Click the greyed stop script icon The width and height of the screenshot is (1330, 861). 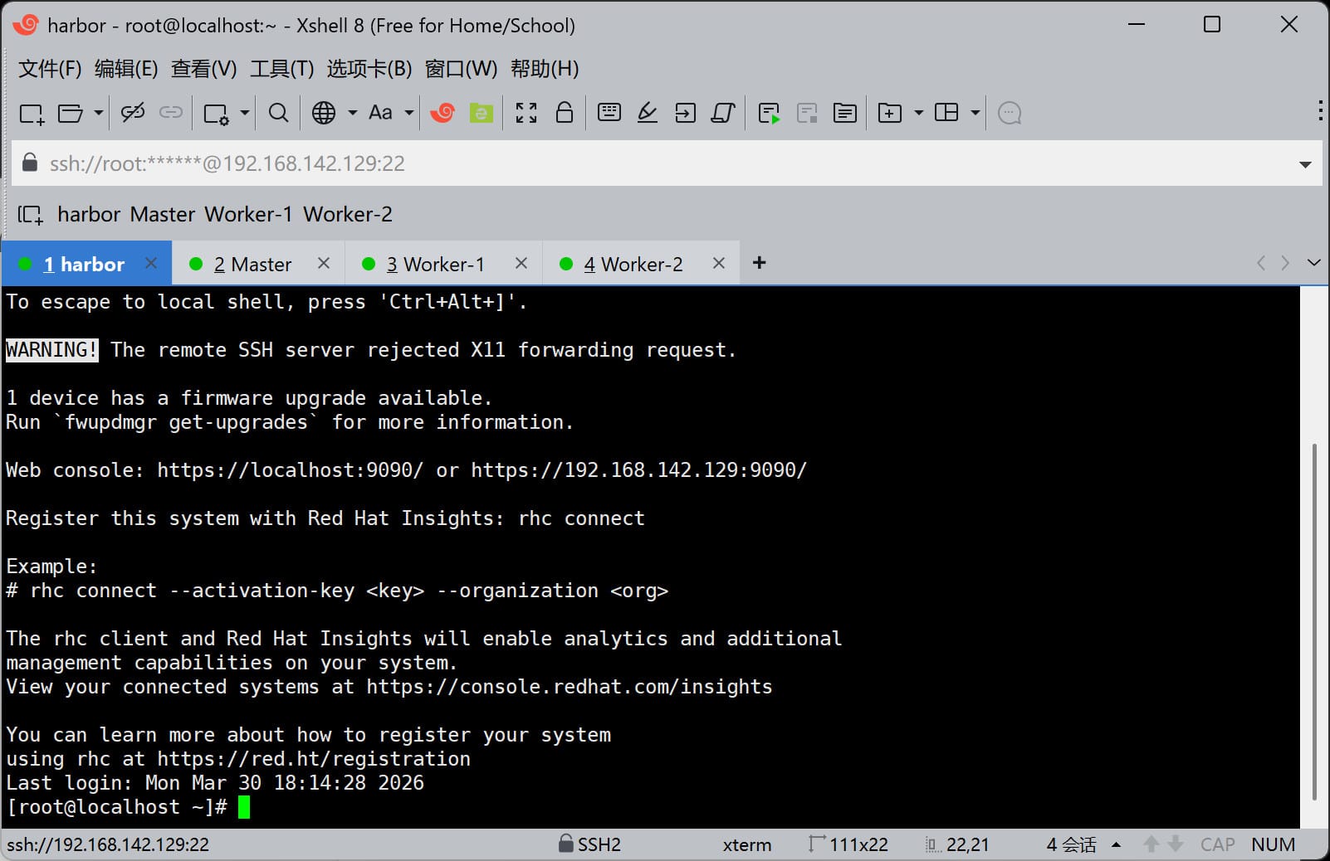(807, 113)
